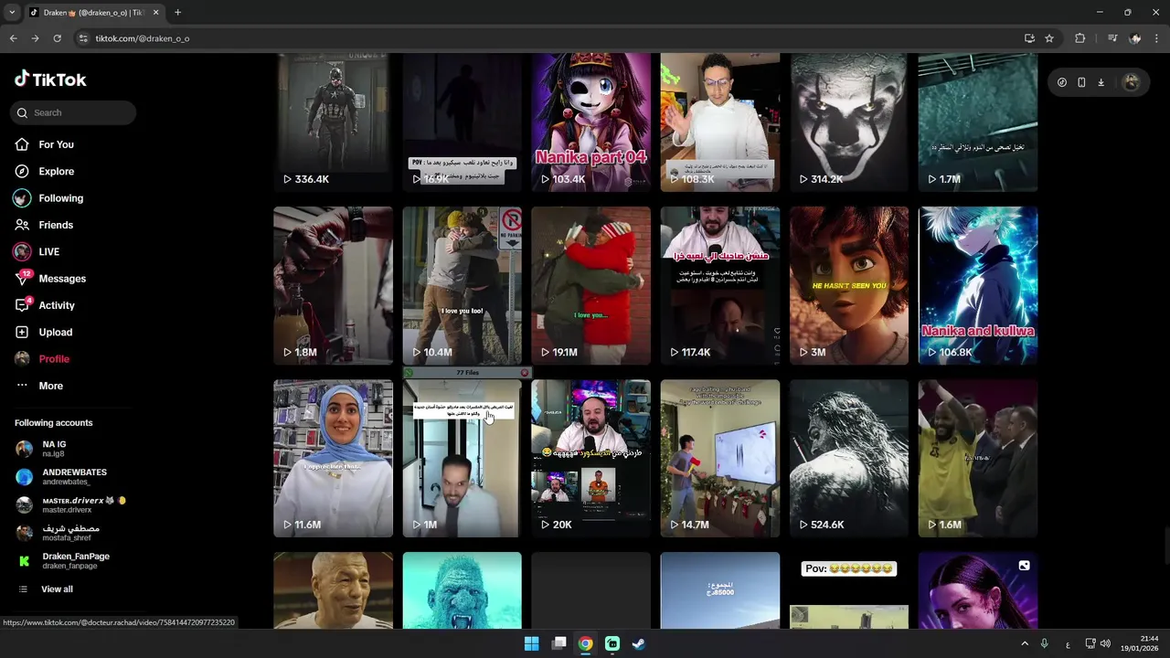
Task: Open video with 336.4K views
Action: (333, 122)
